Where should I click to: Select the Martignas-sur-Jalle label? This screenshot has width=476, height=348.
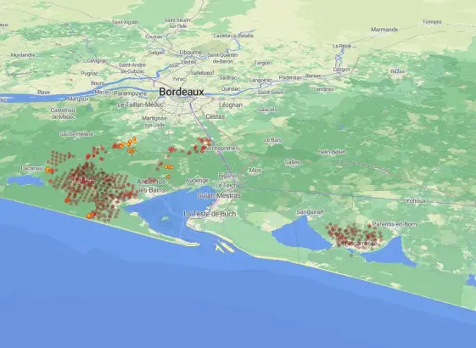click(x=154, y=121)
